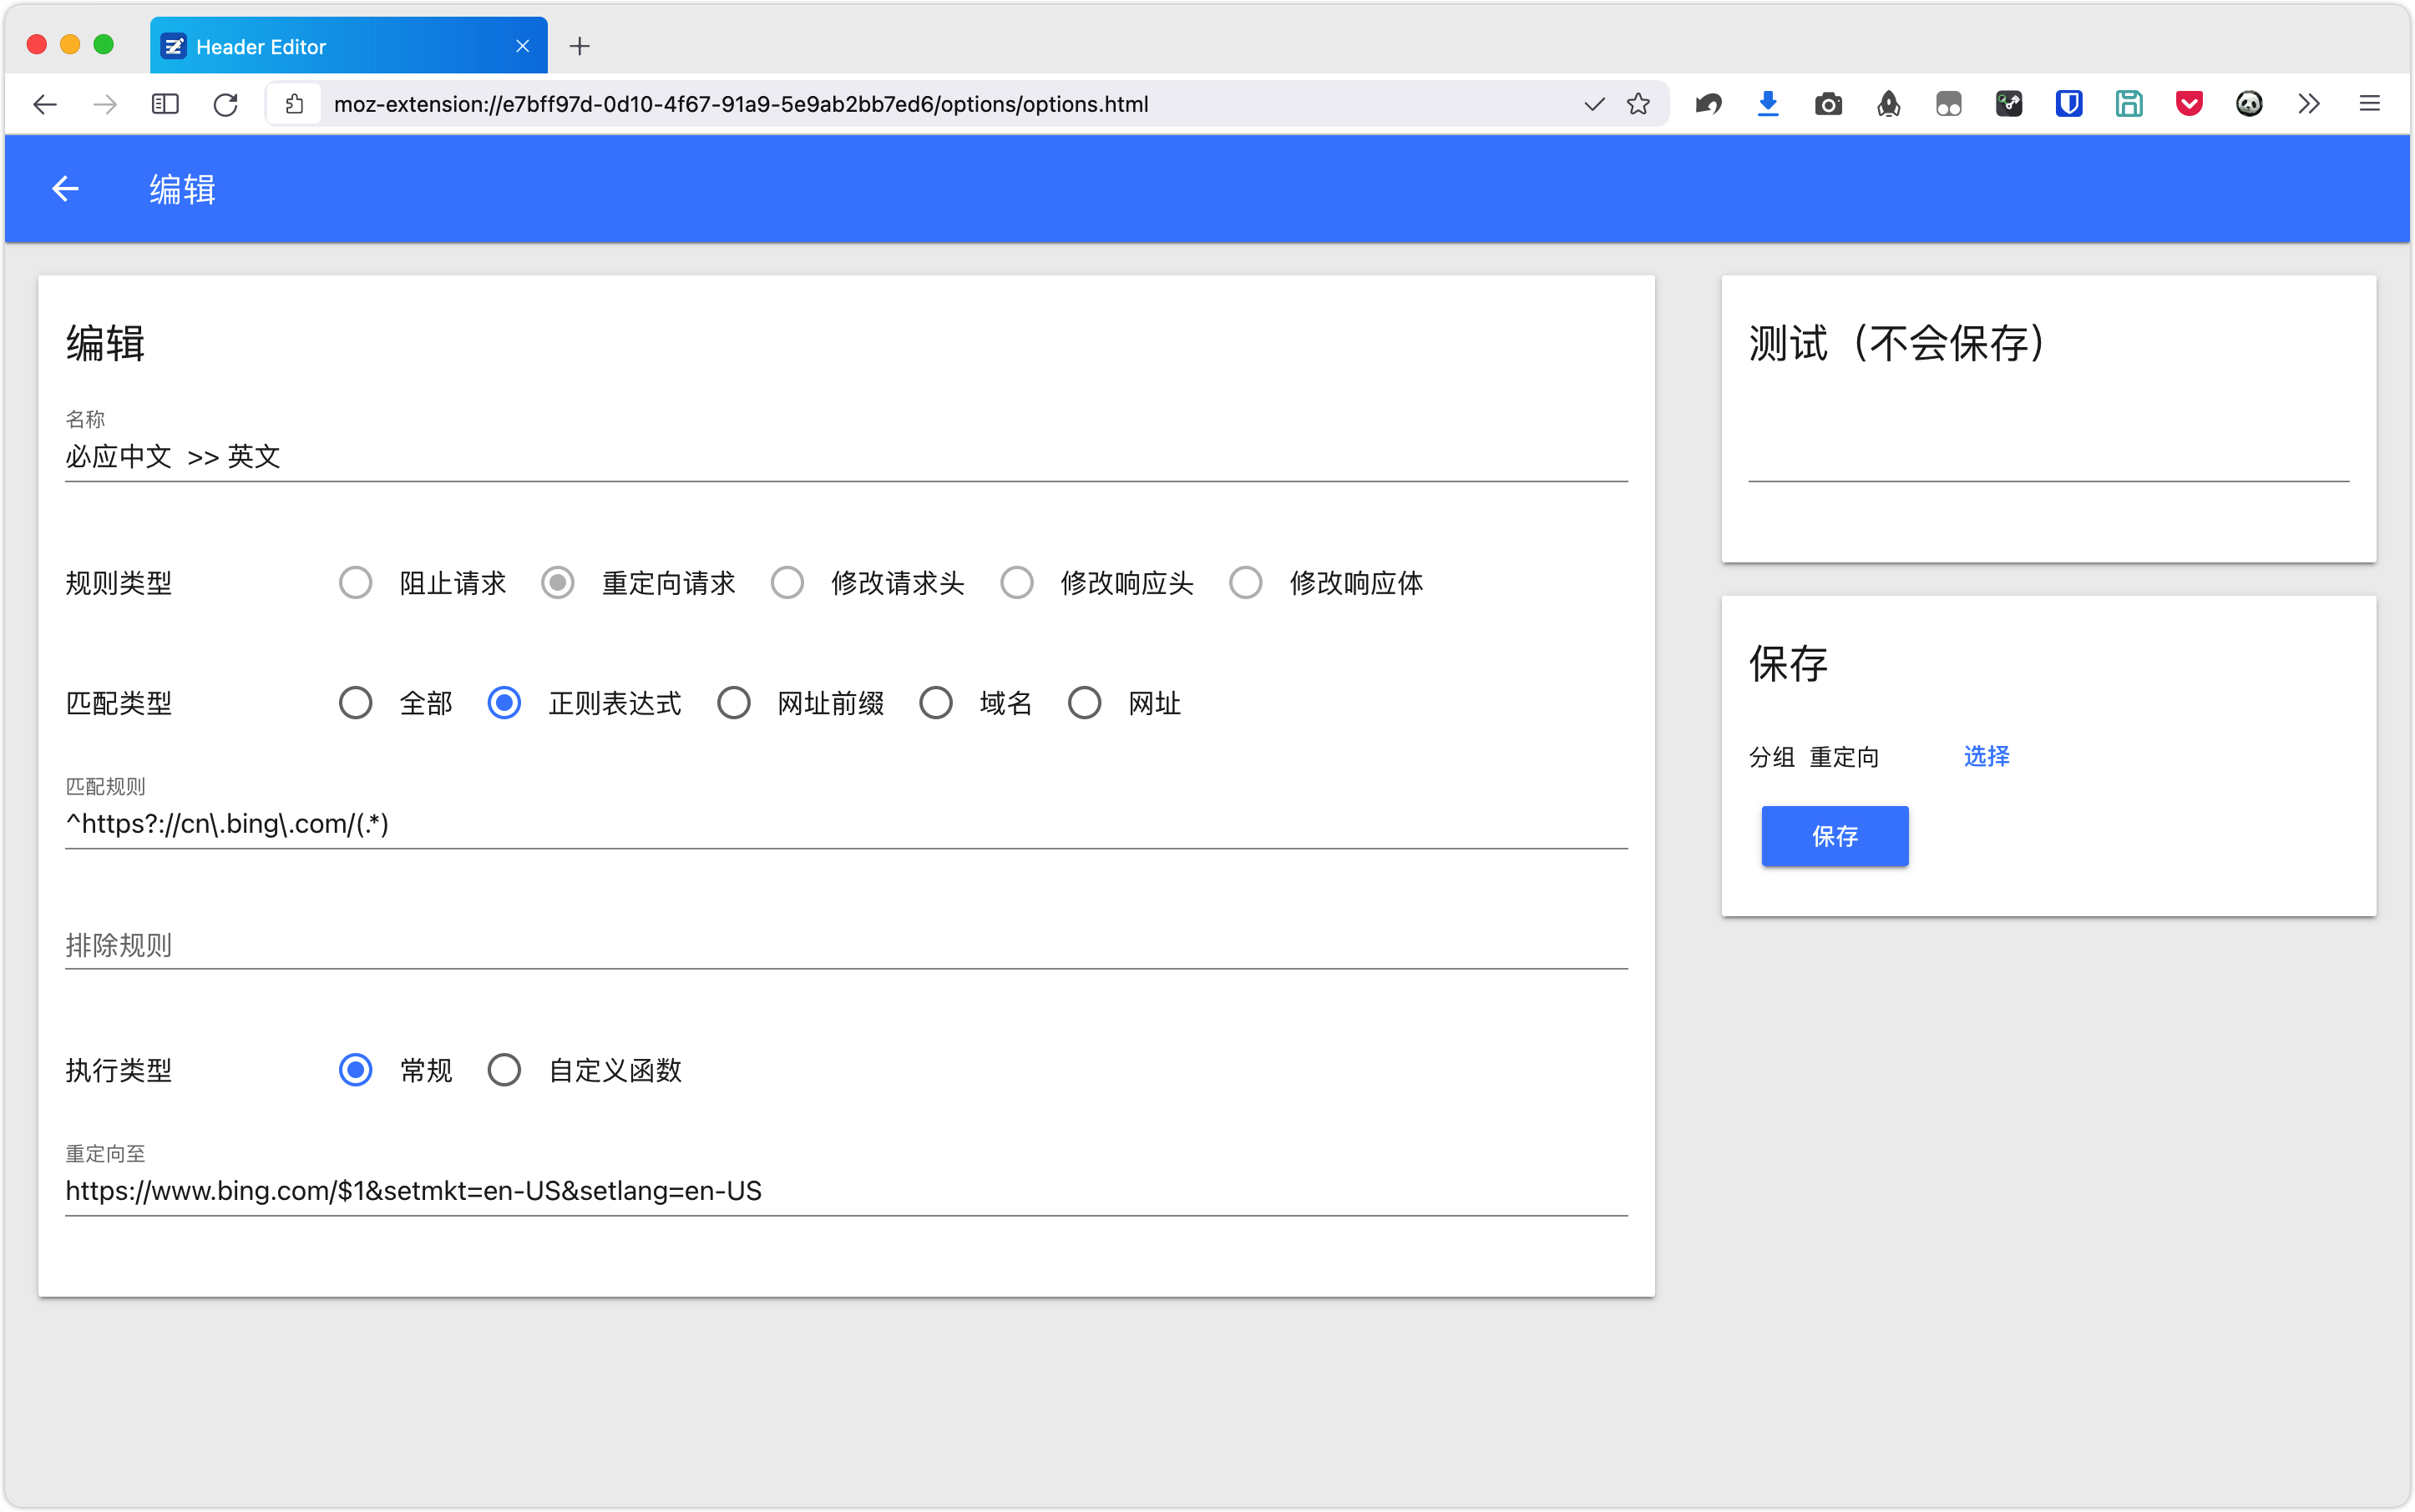Viewport: 2415px width, 1512px height.
Task: Reload the page with refresh icon
Action: (226, 104)
